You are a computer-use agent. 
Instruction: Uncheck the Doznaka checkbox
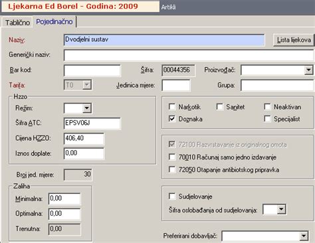(x=172, y=119)
